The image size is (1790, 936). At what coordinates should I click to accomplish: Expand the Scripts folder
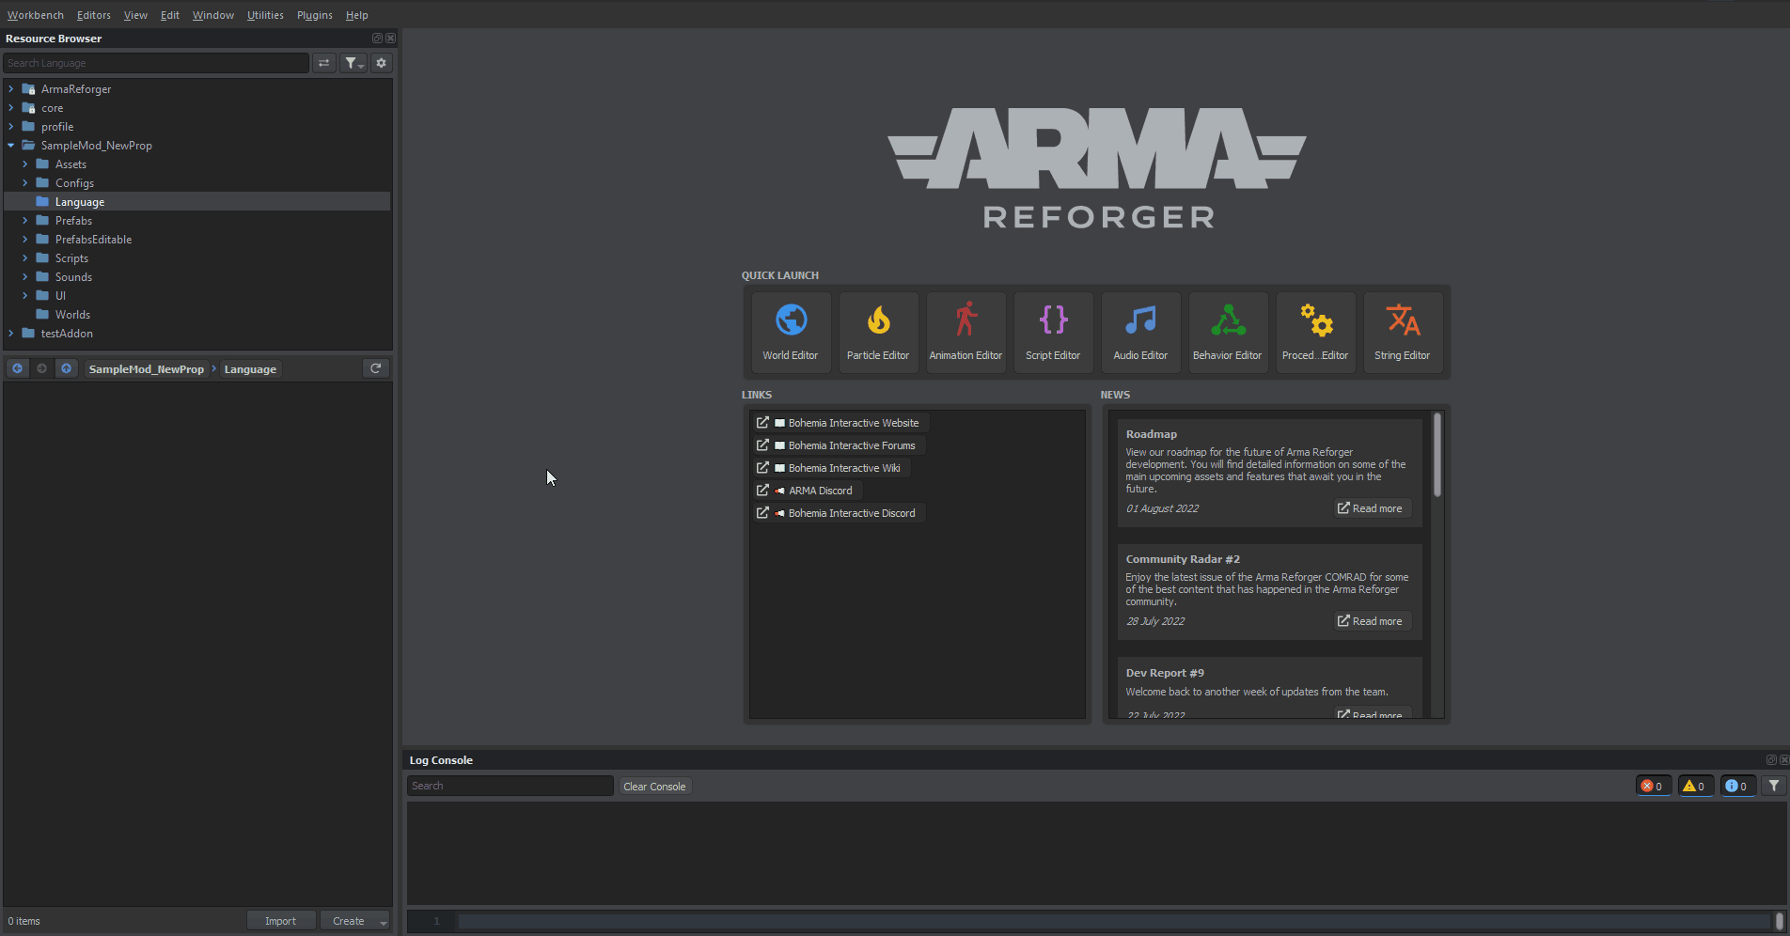[x=25, y=257]
